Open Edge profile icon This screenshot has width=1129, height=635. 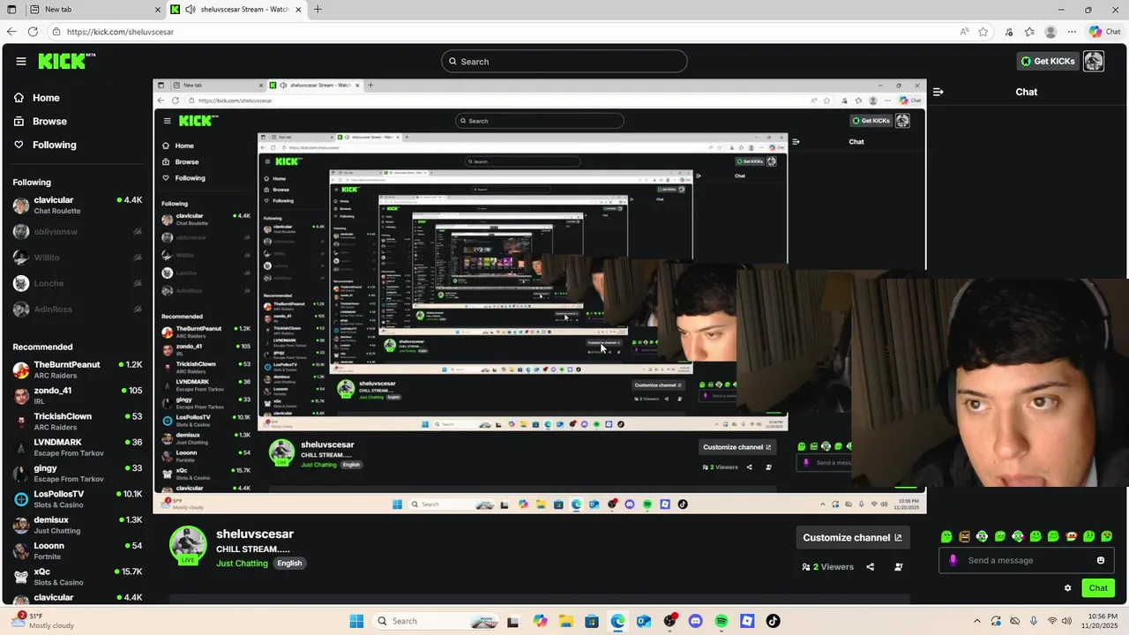tap(1050, 32)
